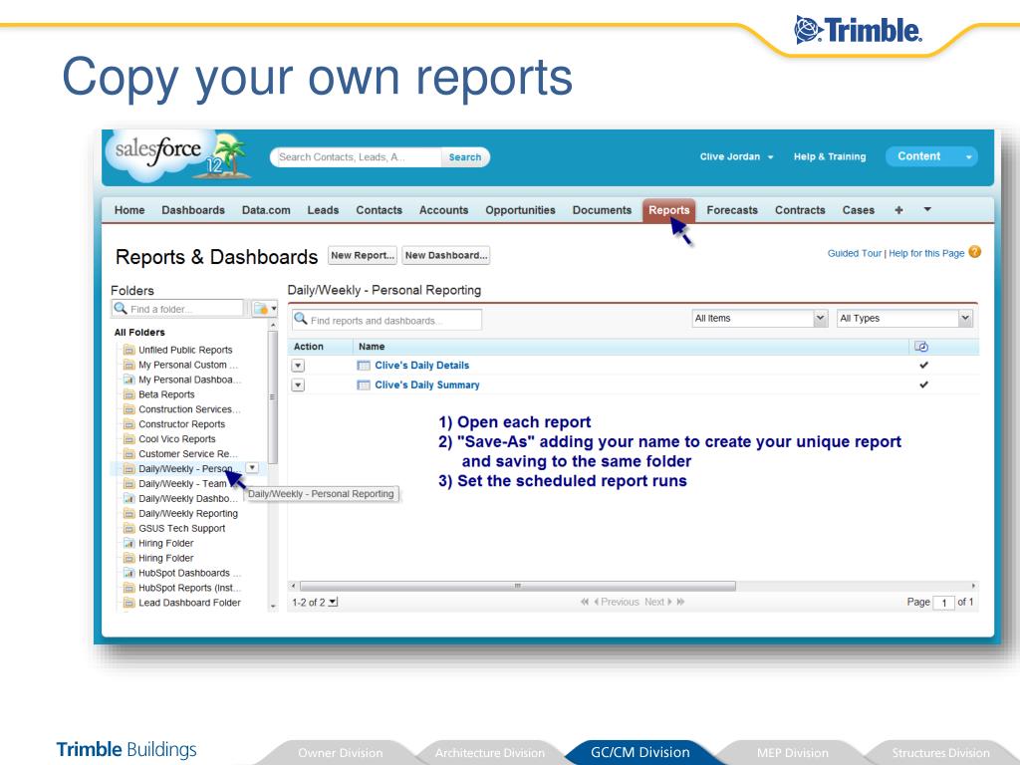Screen dimensions: 1020x765
Task: Open the Clive Jordan user menu
Action: 736,156
